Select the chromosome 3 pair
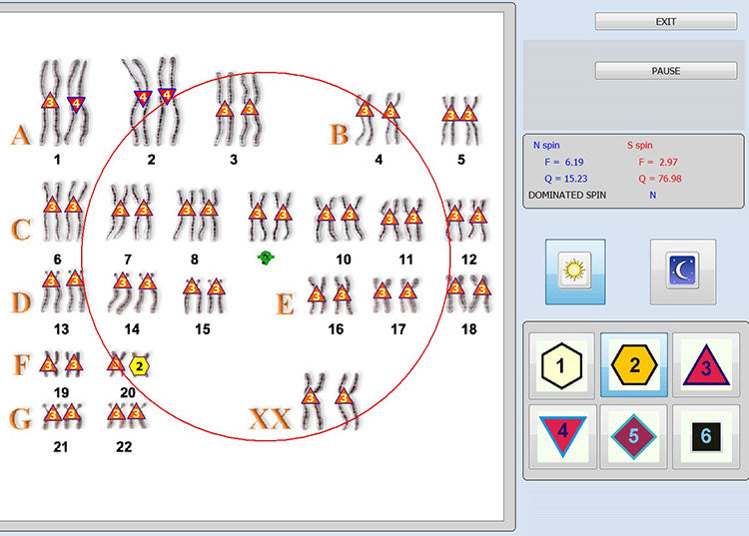 click(237, 108)
